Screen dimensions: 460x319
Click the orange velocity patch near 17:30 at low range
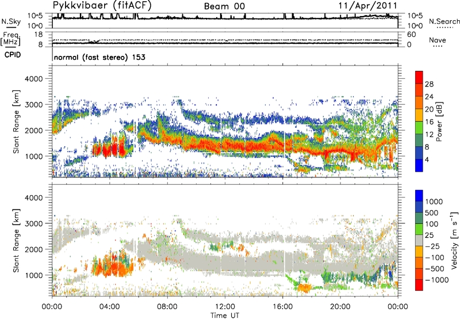304,287
